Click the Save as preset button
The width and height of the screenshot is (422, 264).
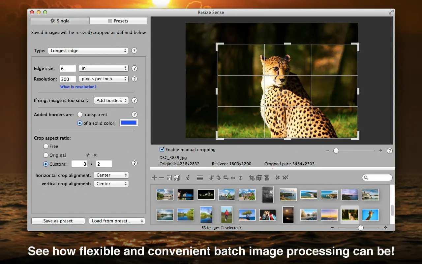[x=58, y=221]
